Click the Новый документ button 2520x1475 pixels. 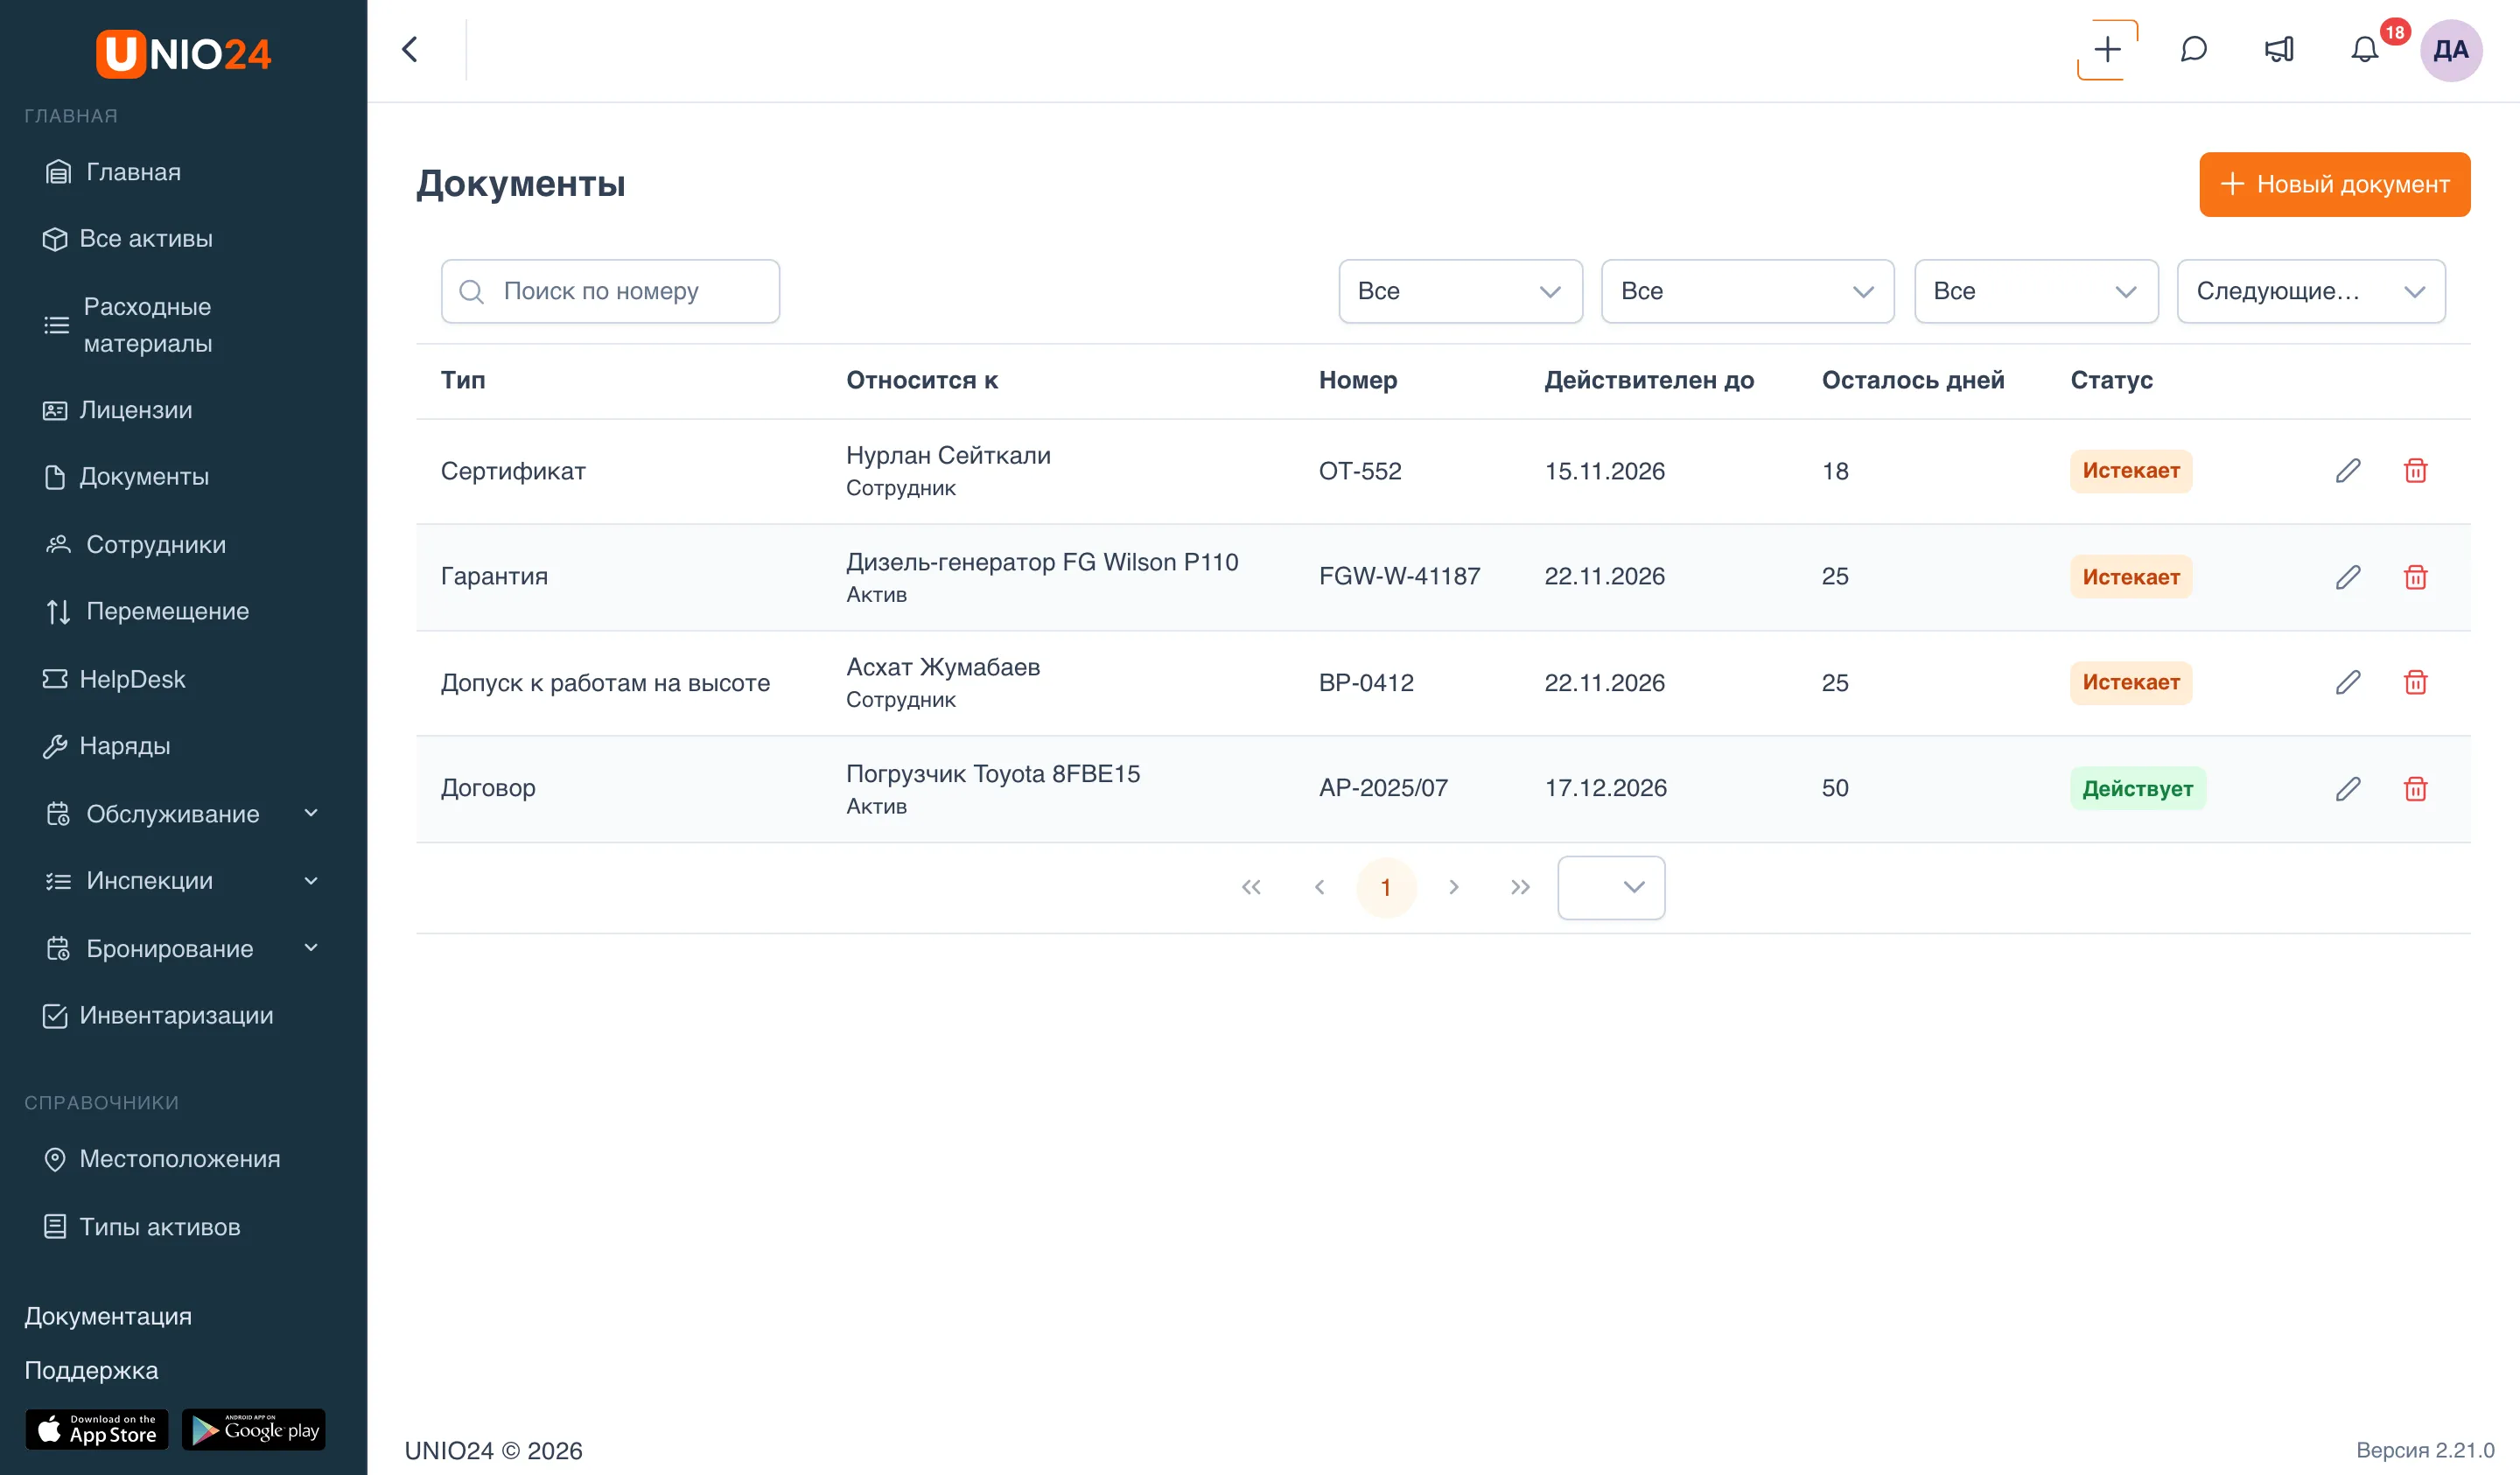[x=2334, y=185]
